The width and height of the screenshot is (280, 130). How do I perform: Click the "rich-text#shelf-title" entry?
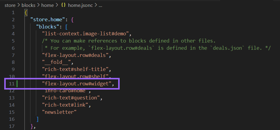click(x=77, y=69)
